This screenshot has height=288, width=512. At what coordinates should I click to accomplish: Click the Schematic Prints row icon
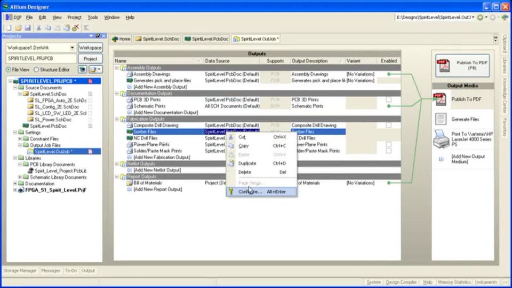(x=130, y=106)
